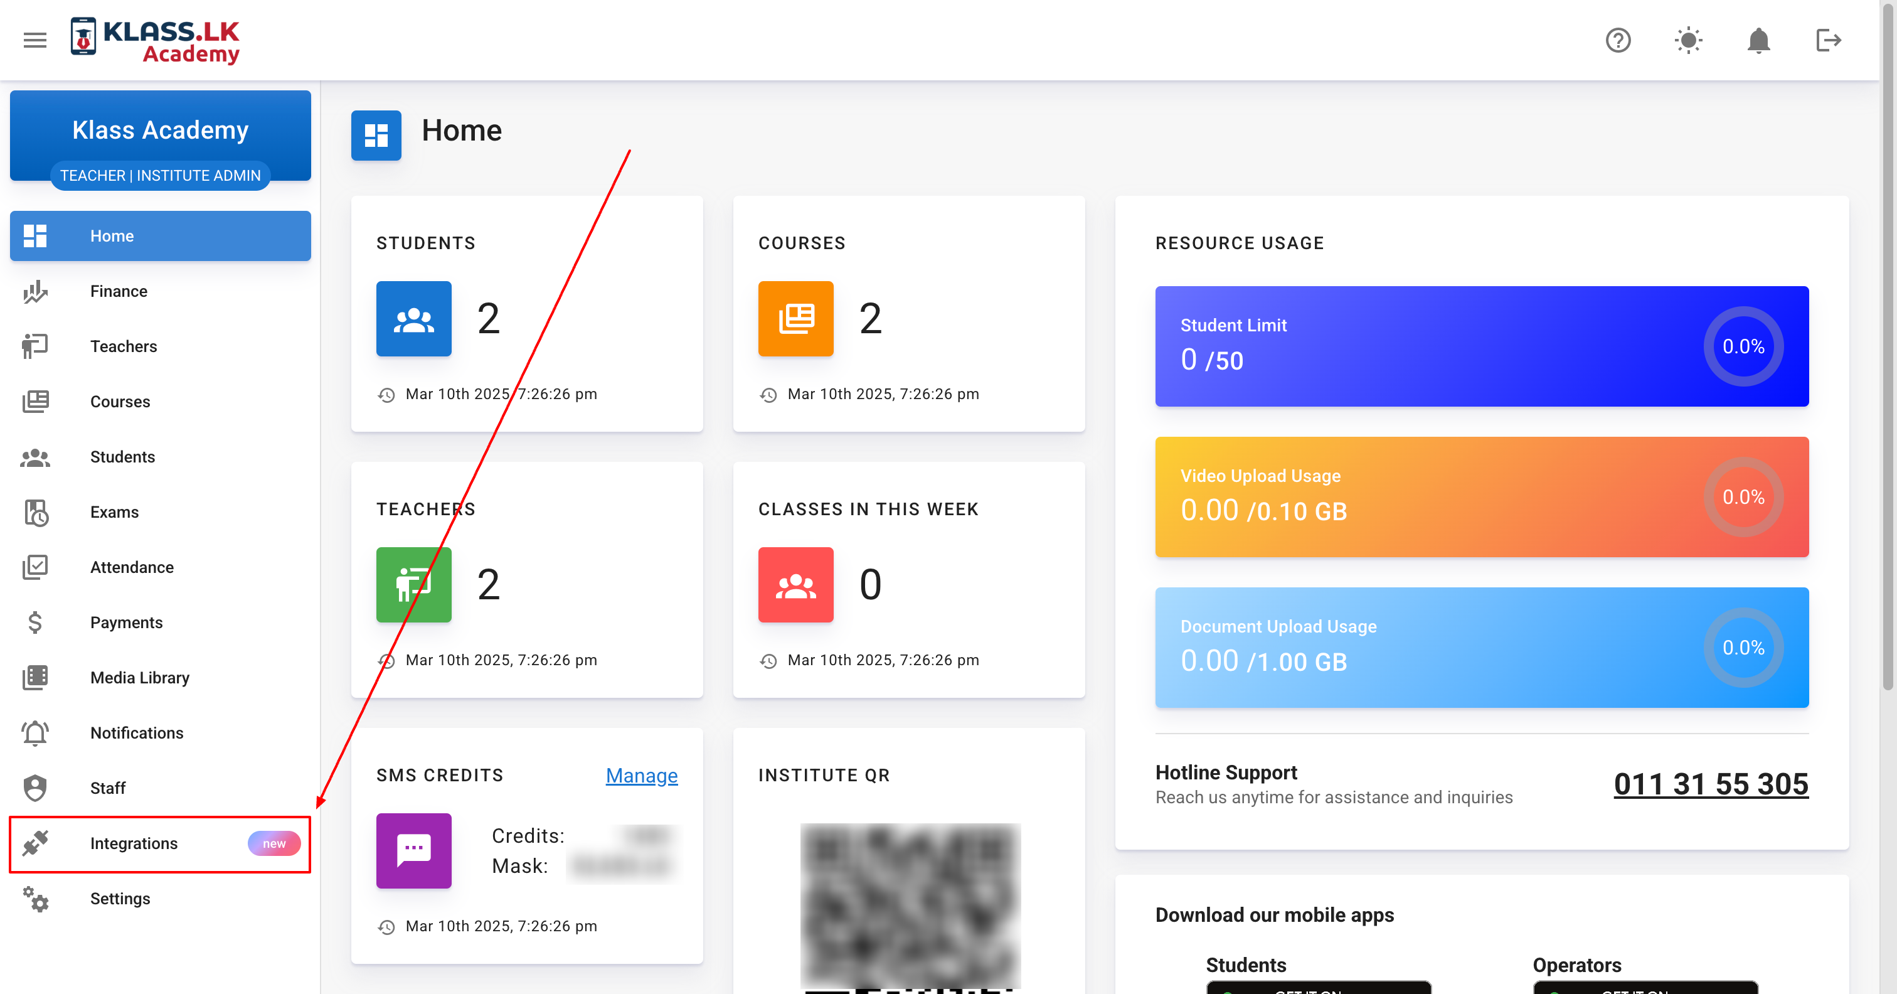Open the Media Library icon

pyautogui.click(x=35, y=677)
